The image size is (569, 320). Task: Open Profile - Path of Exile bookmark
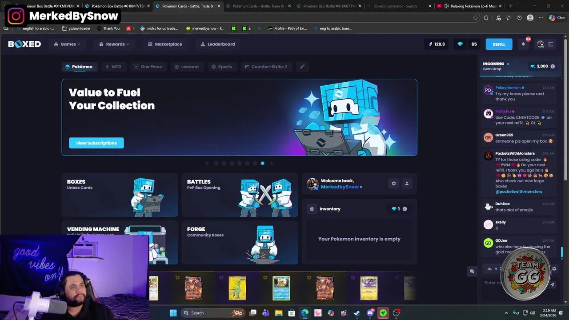pos(287,28)
